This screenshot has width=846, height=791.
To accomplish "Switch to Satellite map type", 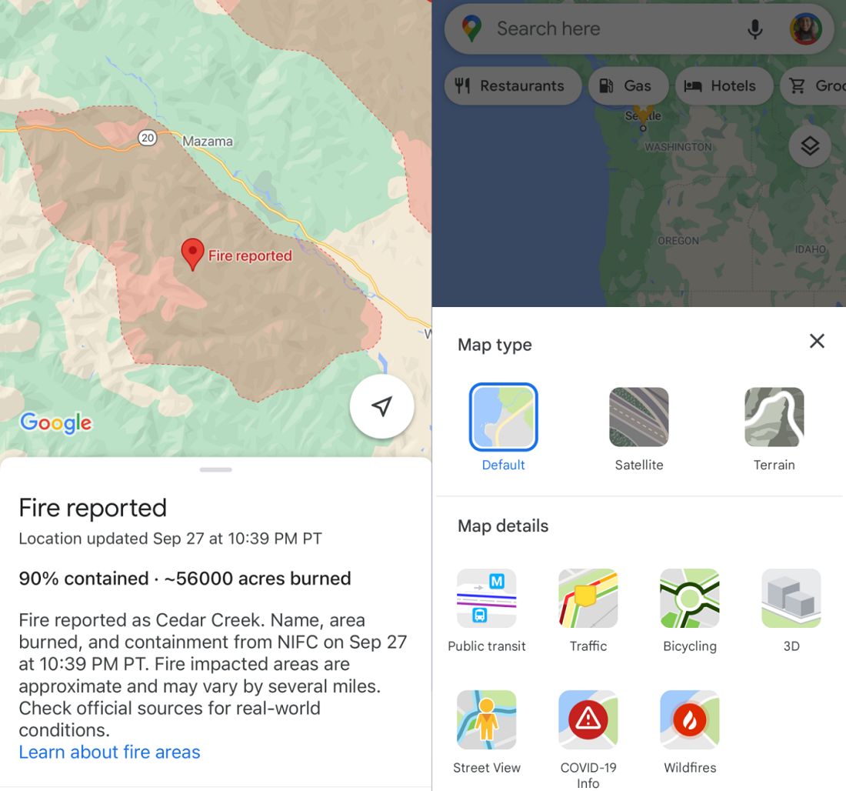I will [639, 417].
